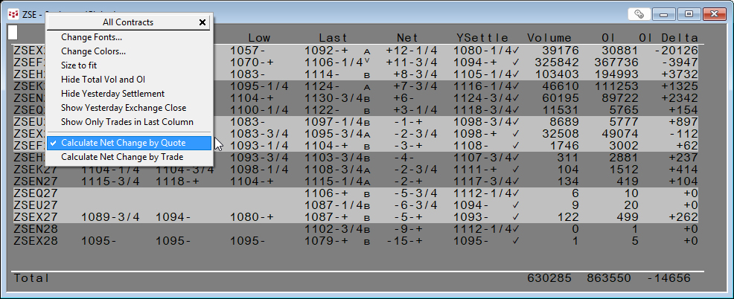The image size is (734, 299).
Task: Minimize the ZSE window
Action: [664, 13]
